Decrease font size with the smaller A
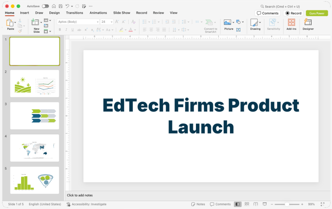This screenshot has width=332, height=209. coord(123,22)
